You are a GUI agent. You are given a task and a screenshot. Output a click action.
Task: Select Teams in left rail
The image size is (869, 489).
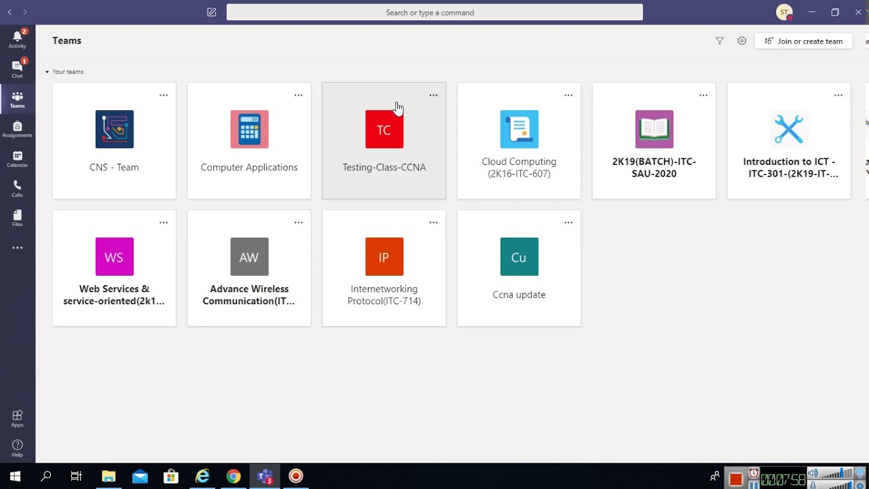18,100
